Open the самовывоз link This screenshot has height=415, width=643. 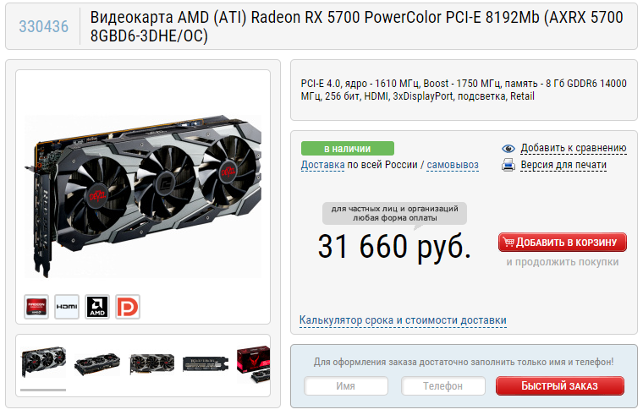tap(453, 165)
